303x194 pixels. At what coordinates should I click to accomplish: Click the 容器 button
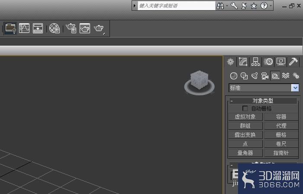(281, 117)
